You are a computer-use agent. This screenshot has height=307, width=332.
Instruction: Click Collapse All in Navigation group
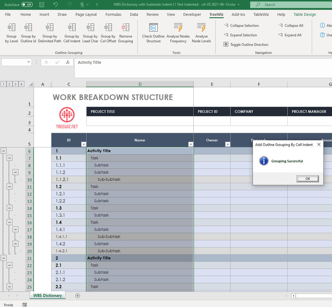coord(291,26)
